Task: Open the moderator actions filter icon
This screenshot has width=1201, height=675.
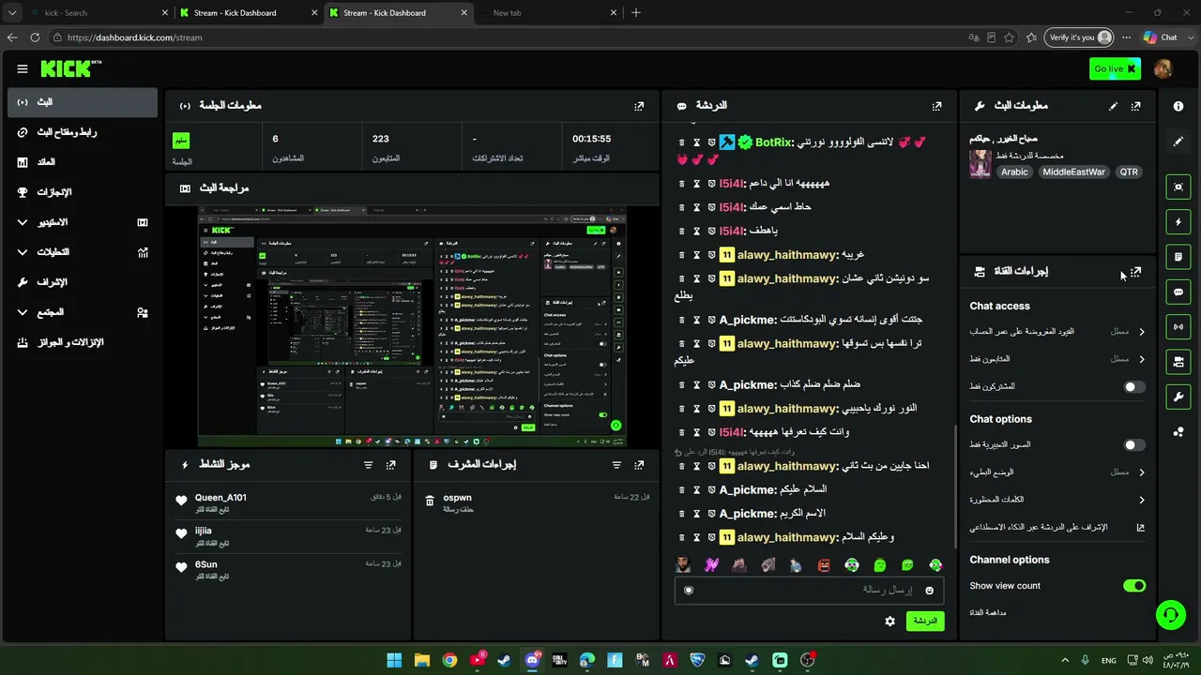Action: 616,464
